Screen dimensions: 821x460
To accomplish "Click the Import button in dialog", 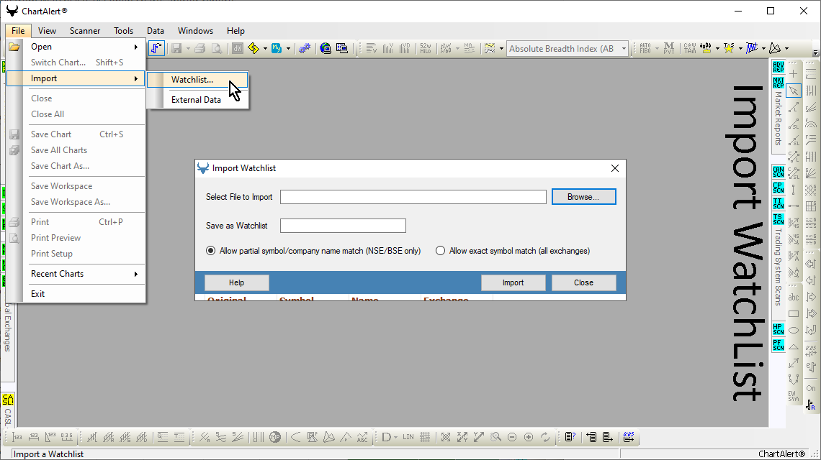I will pyautogui.click(x=513, y=282).
